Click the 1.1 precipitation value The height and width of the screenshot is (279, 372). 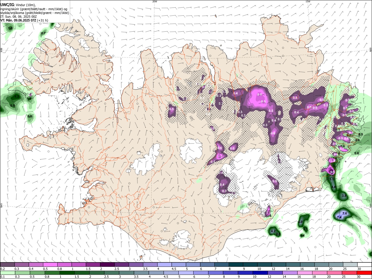[x=29, y=99]
